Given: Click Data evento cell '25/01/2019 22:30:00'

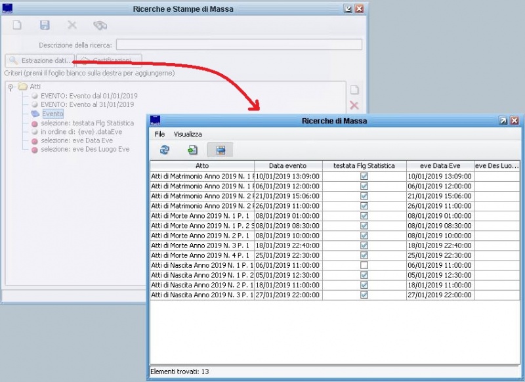Looking at the screenshot, I should [288, 255].
